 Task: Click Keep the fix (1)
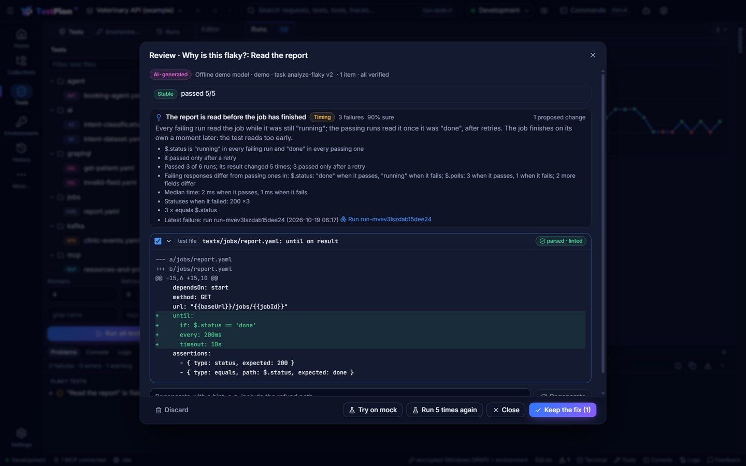click(563, 410)
